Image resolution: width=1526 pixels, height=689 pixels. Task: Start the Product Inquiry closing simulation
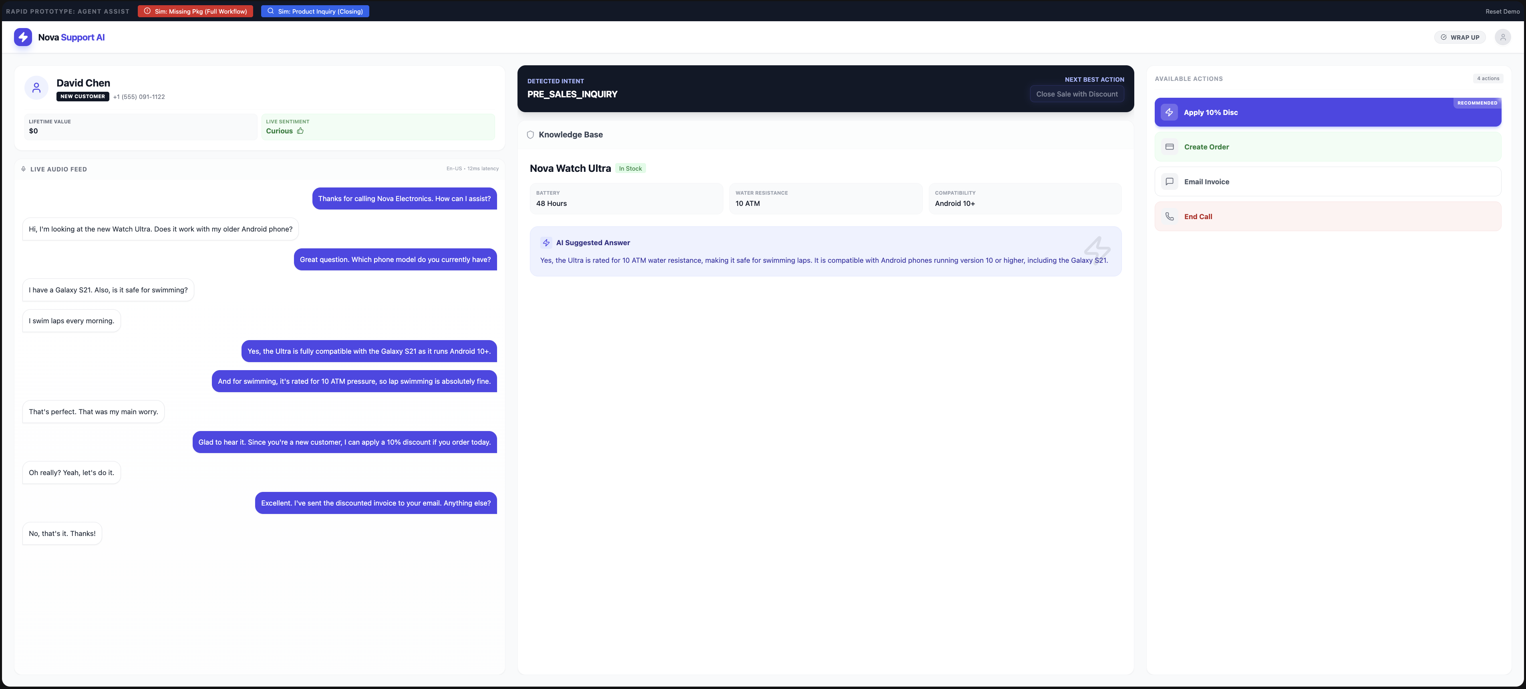[x=315, y=11]
